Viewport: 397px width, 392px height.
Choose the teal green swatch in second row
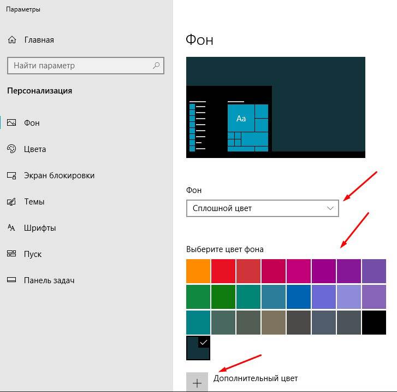[248, 297]
